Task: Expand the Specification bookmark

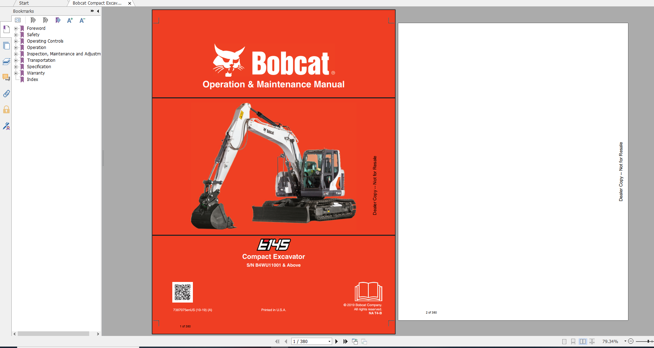Action: [16, 67]
